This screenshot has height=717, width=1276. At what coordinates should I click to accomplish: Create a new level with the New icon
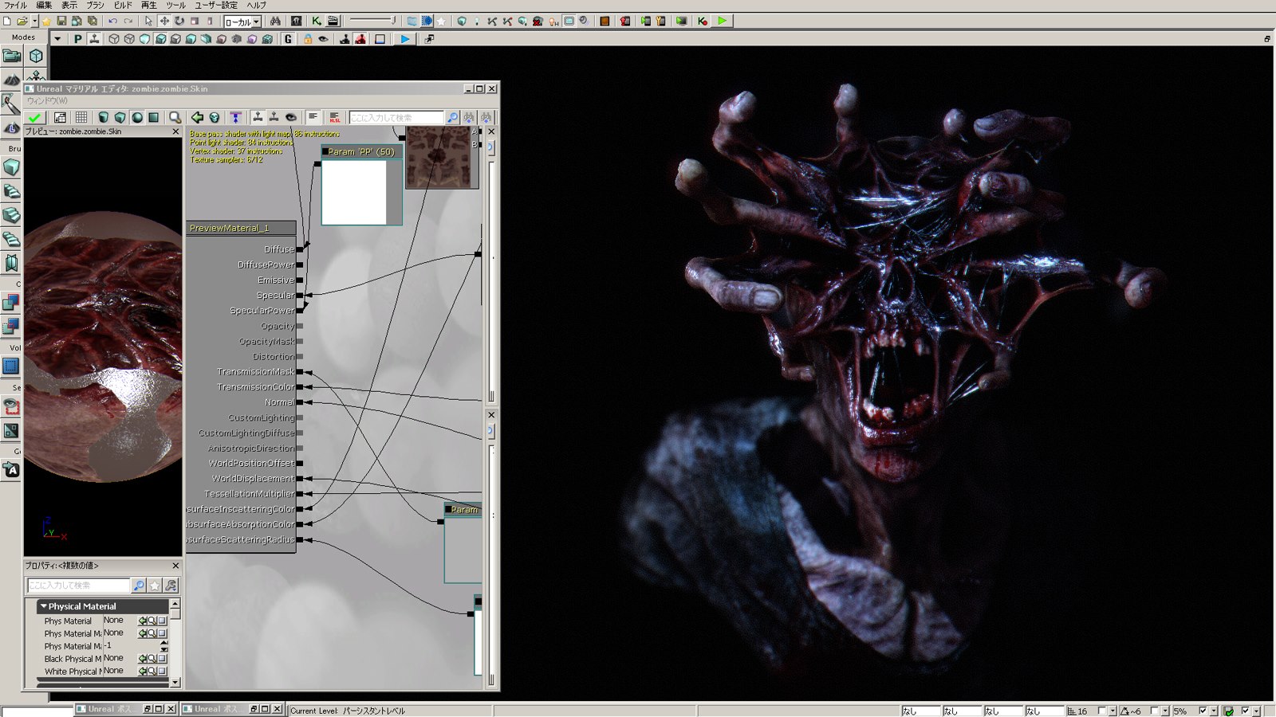tap(7, 21)
